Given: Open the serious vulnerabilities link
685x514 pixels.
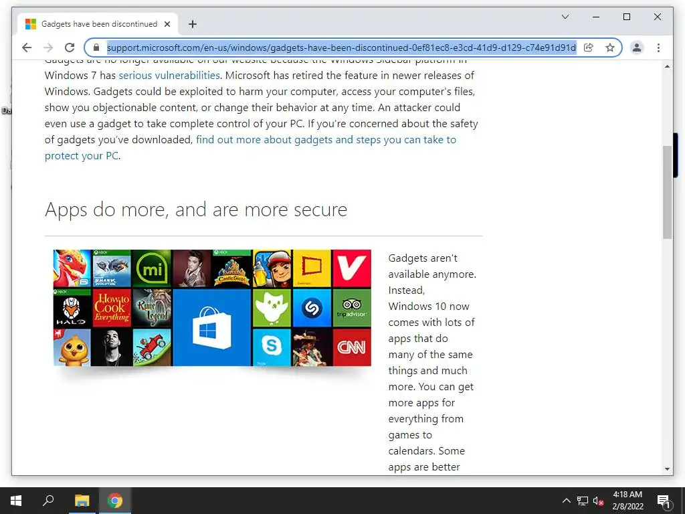Looking at the screenshot, I should (x=169, y=75).
